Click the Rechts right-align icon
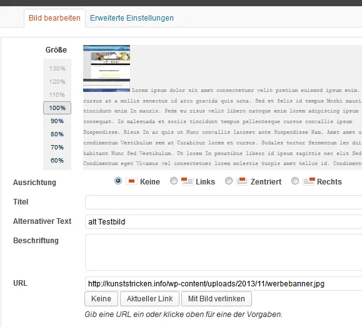Image resolution: width=362 pixels, height=327 pixels. point(309,181)
